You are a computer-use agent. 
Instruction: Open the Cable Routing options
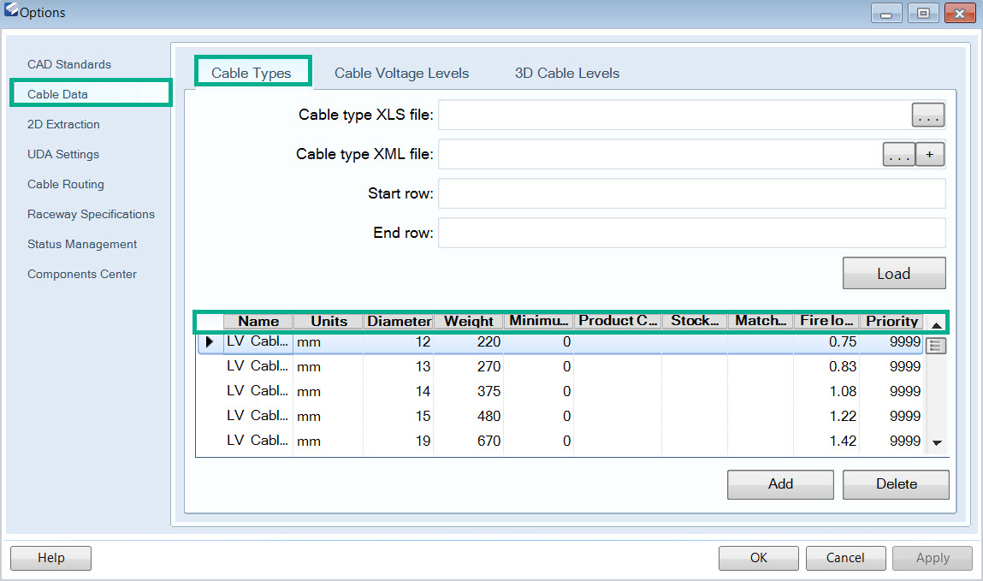point(66,184)
